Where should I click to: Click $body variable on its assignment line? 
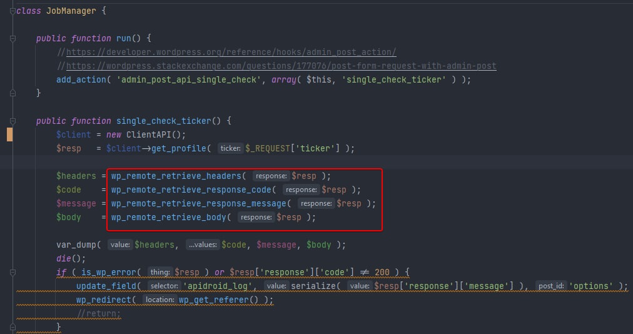click(x=69, y=217)
